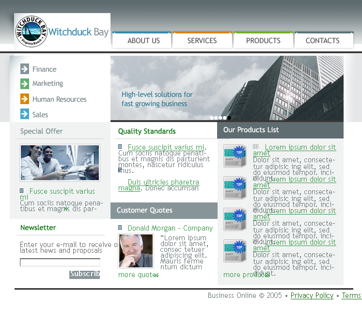Open the Contacts tab

click(322, 41)
